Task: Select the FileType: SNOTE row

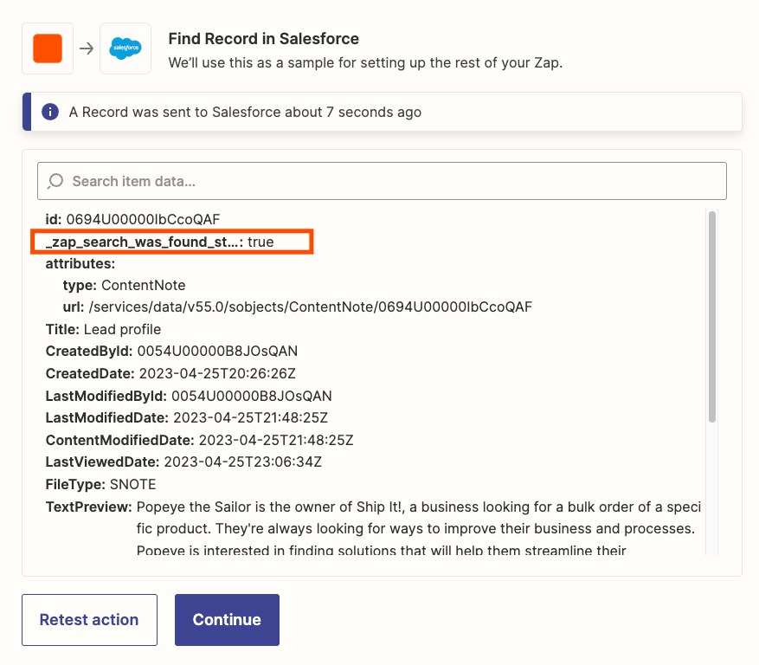Action: pyautogui.click(x=100, y=484)
